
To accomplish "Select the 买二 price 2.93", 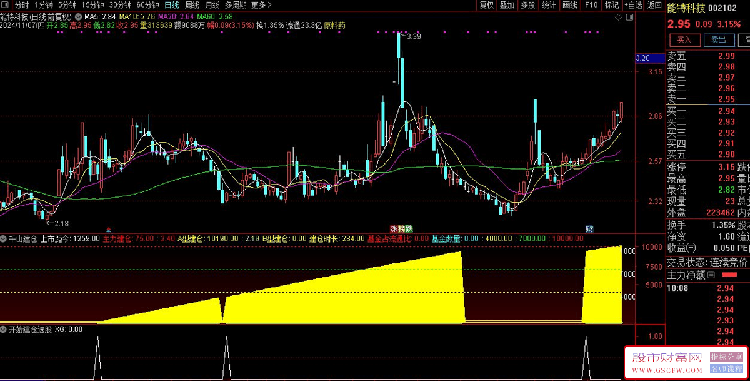I will pos(726,121).
